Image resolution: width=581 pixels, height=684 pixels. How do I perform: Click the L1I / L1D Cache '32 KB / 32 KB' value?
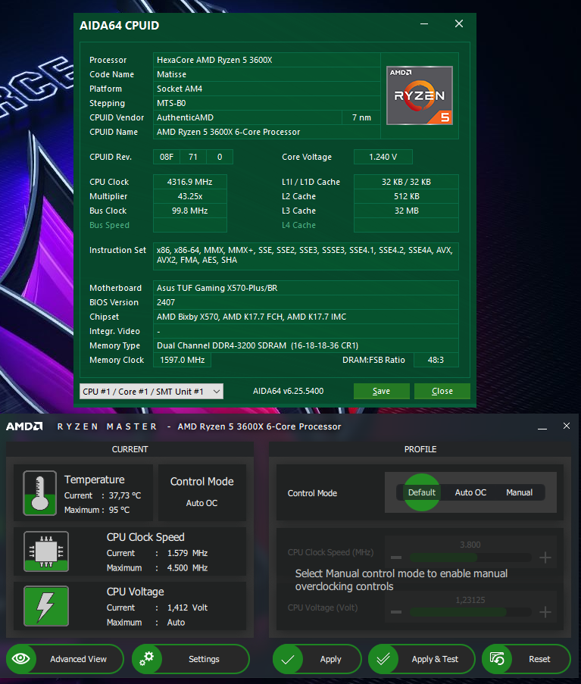pyautogui.click(x=406, y=182)
